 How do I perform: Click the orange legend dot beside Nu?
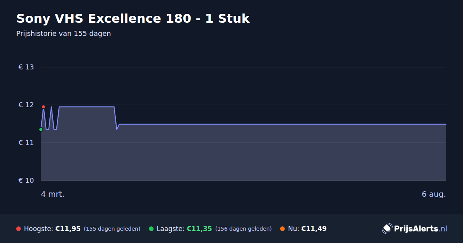click(x=282, y=229)
